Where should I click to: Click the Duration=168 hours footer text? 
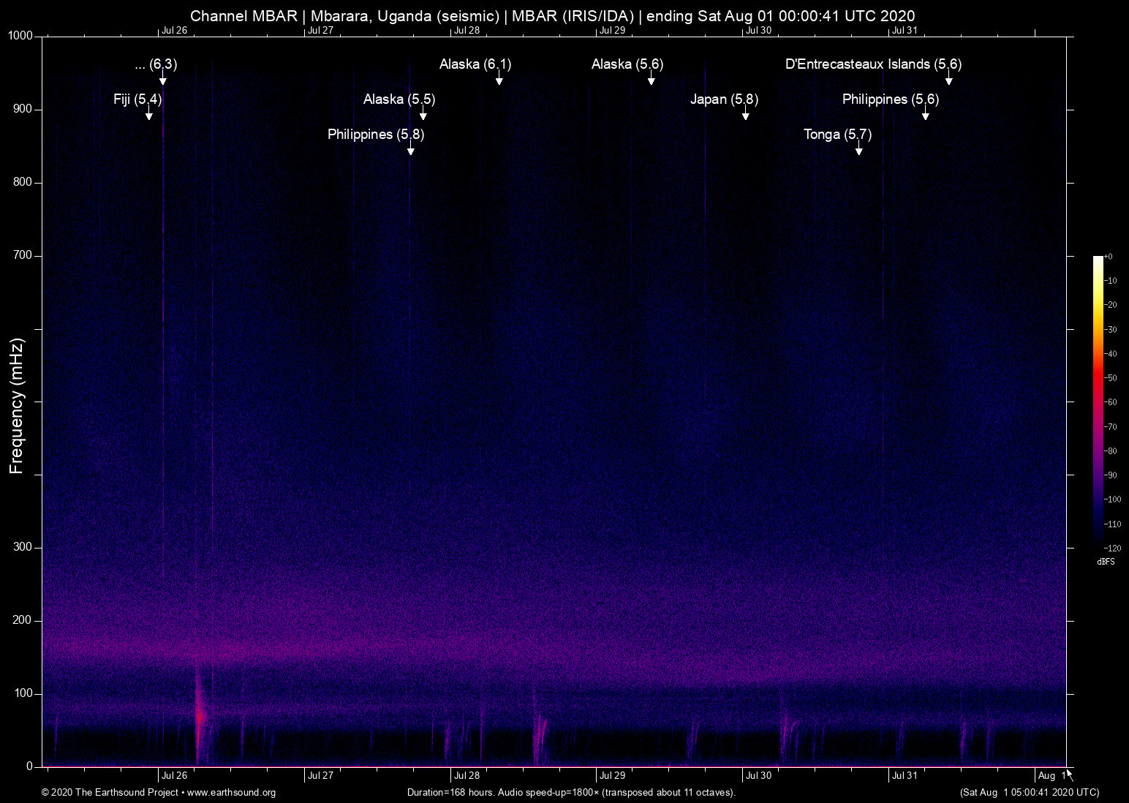click(570, 793)
